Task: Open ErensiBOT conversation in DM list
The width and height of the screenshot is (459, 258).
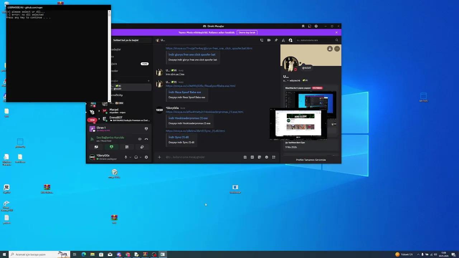Action: click(x=126, y=119)
